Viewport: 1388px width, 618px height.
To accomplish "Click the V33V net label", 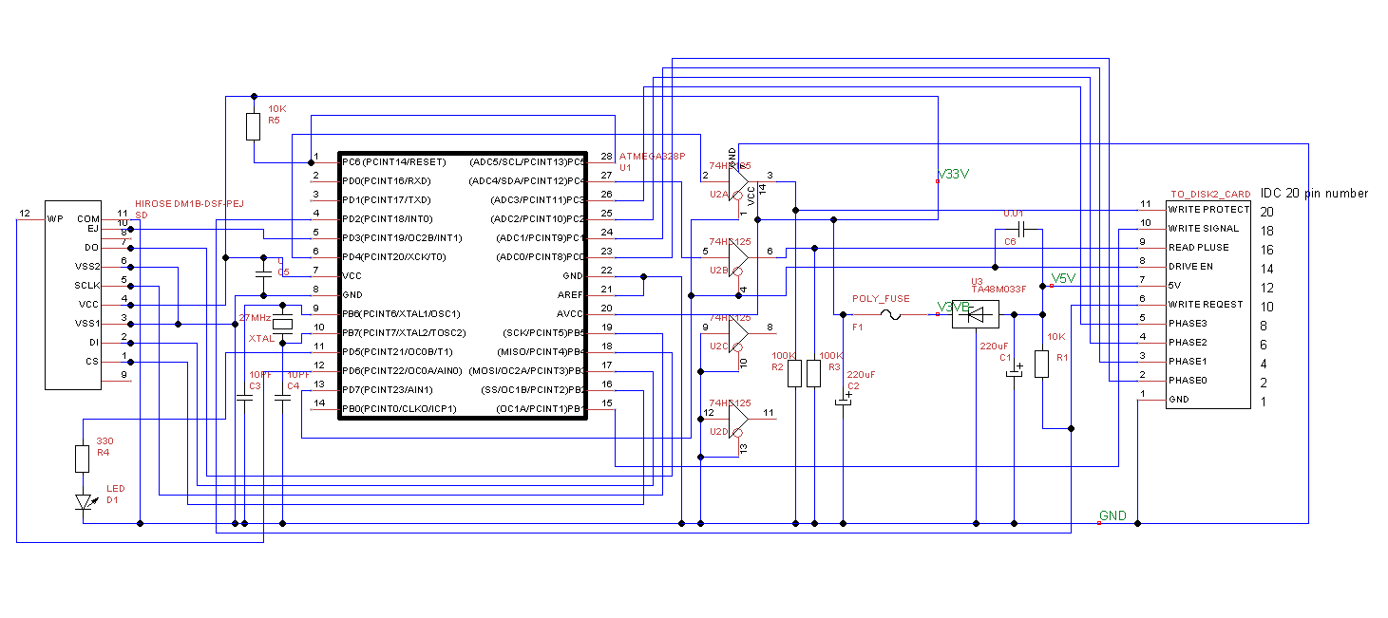I will (952, 175).
